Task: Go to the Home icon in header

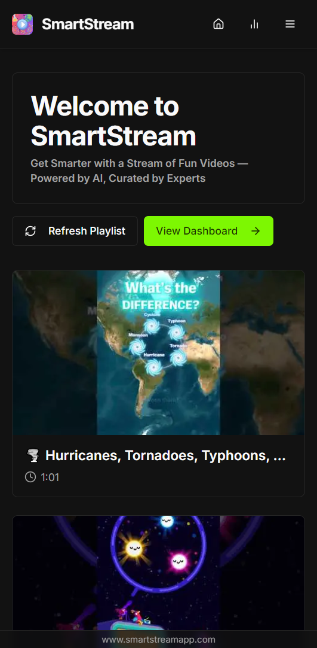Action: [218, 24]
